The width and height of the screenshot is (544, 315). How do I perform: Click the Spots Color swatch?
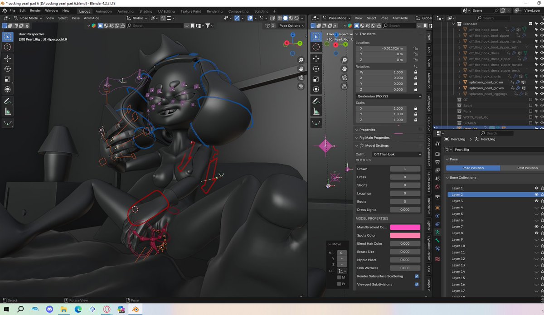click(x=405, y=235)
